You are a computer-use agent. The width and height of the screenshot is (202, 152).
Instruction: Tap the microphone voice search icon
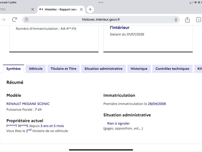point(176,20)
